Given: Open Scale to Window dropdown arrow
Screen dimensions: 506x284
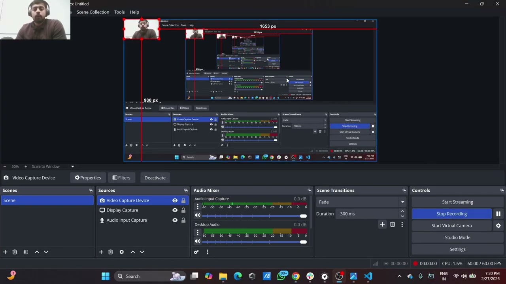Looking at the screenshot, I should click(x=72, y=166).
